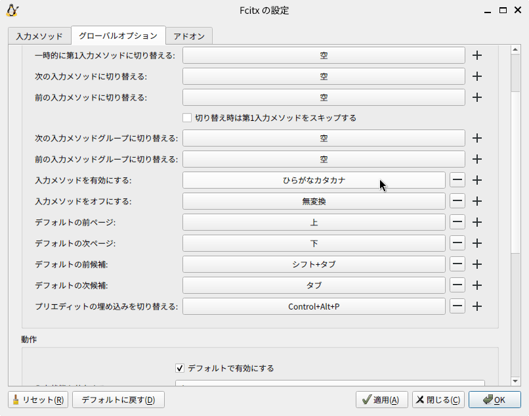Maximize the Fcitx settings window
The image size is (529, 416).
tap(503, 10)
